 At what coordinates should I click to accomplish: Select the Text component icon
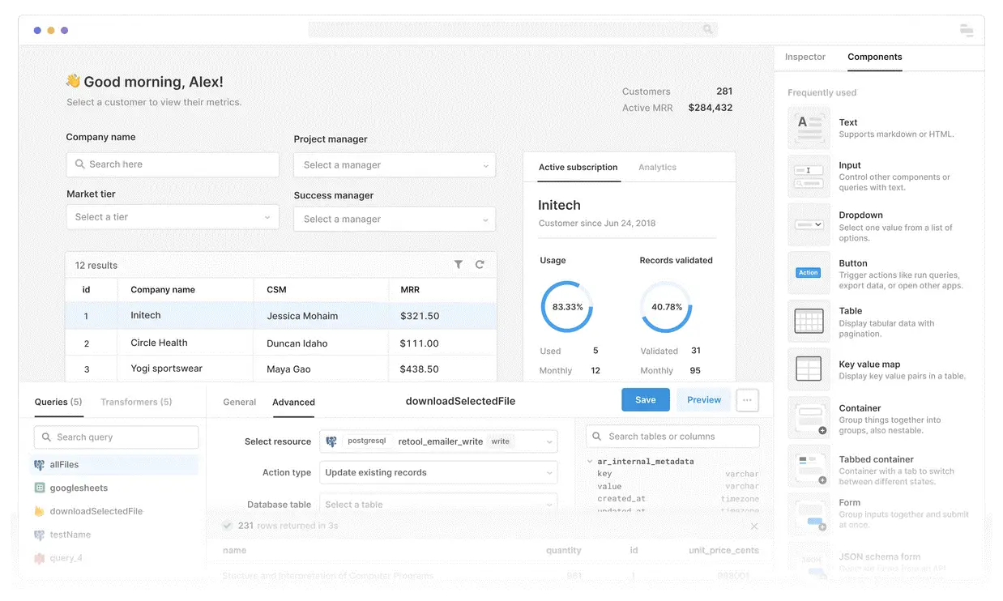click(x=809, y=128)
